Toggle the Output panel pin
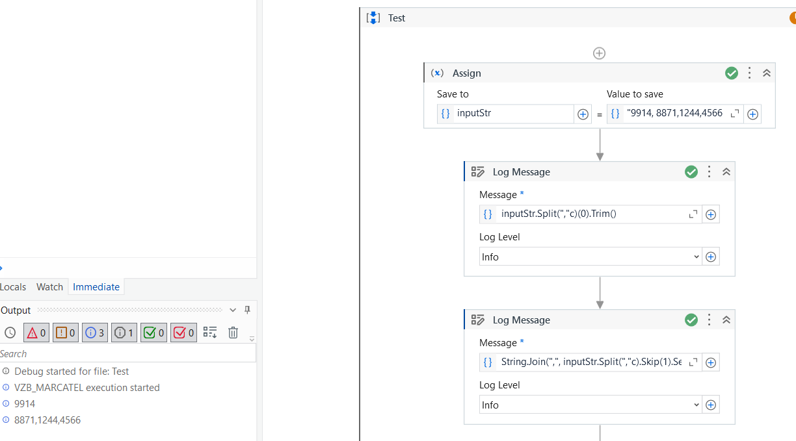Screen dimensions: 796x441 point(247,310)
